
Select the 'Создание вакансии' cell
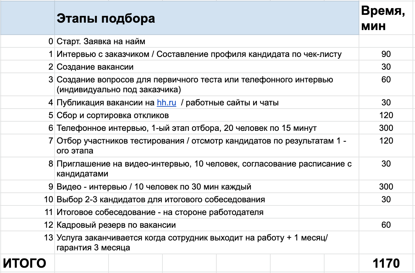(x=95, y=67)
